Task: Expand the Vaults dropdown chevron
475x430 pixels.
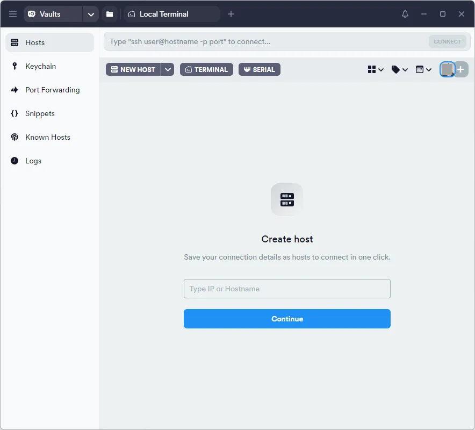Action: [x=91, y=14]
